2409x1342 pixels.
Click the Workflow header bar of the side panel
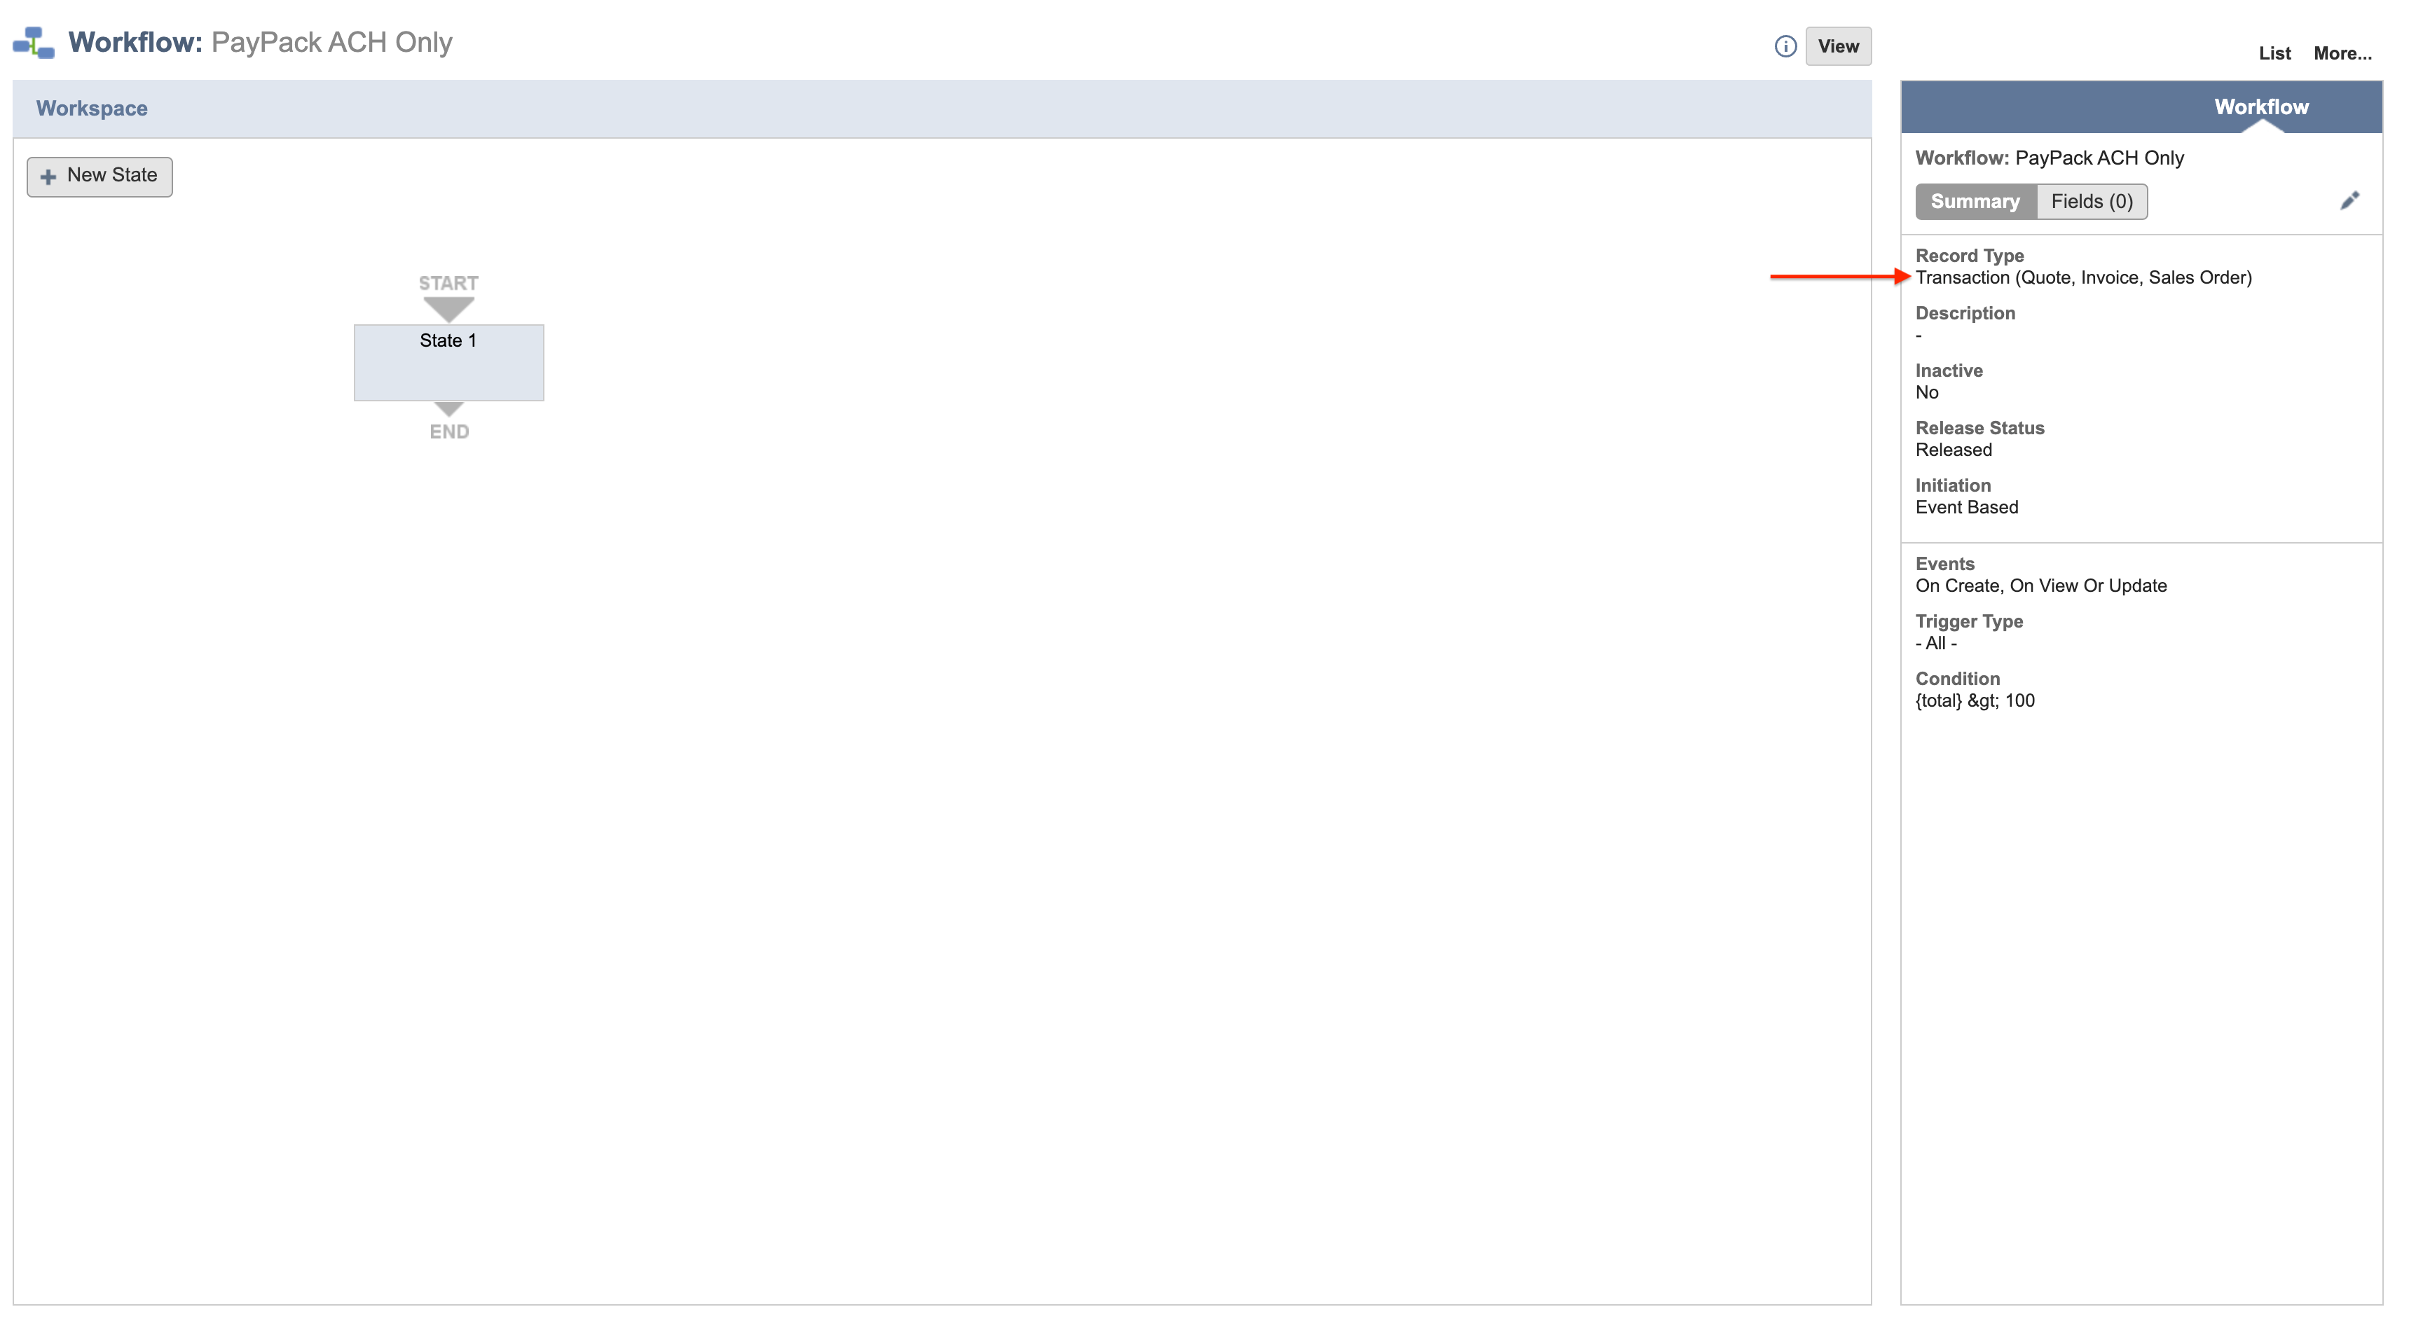pyautogui.click(x=2260, y=106)
